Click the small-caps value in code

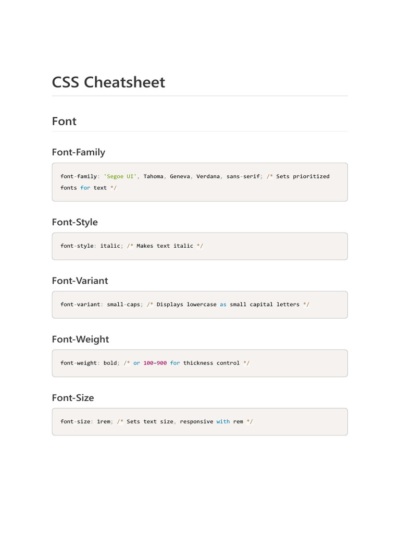[x=123, y=305]
